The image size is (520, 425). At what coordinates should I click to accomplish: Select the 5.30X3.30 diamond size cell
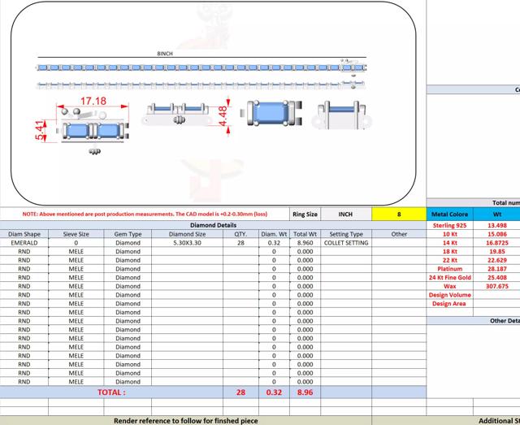[x=187, y=243]
